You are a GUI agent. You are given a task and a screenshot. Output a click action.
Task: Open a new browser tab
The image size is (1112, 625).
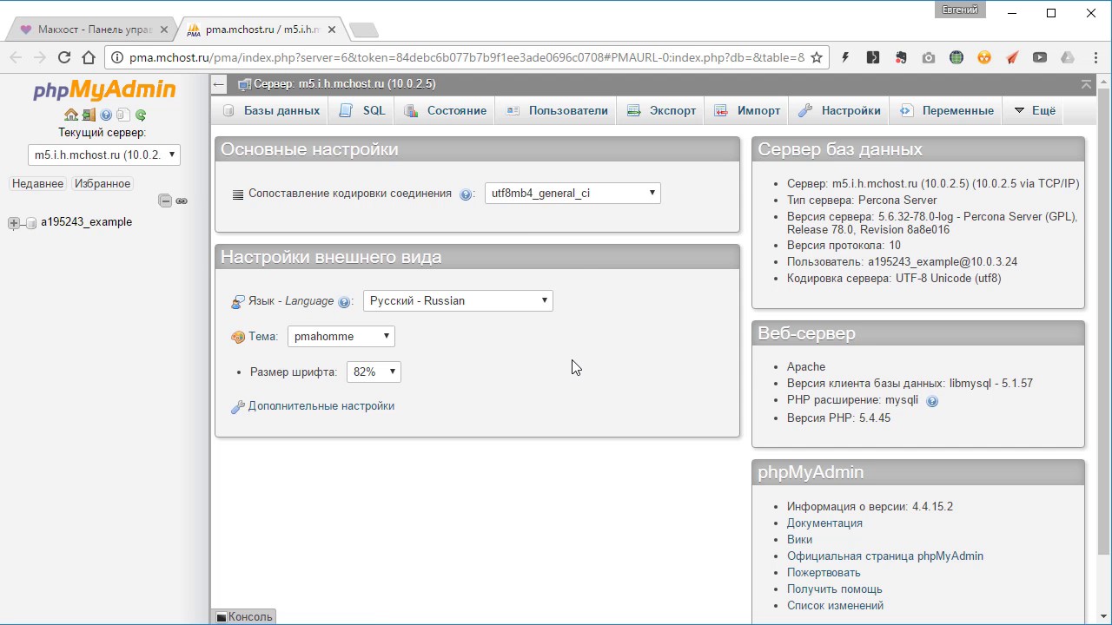363,30
